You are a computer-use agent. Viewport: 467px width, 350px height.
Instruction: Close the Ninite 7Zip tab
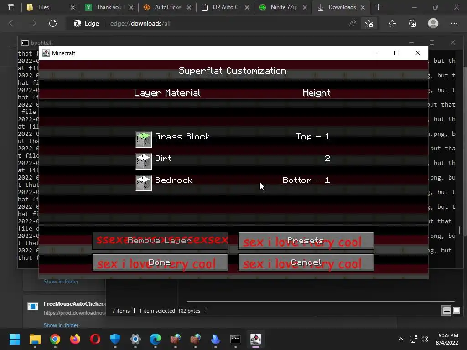click(305, 8)
